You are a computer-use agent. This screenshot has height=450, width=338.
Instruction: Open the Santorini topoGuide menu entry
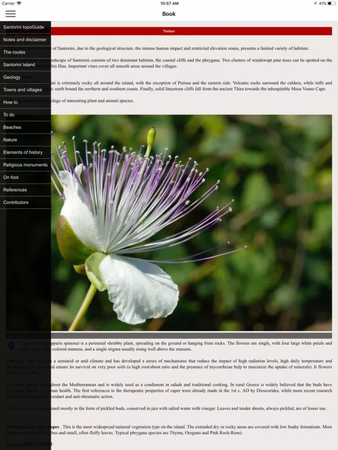pos(25,27)
